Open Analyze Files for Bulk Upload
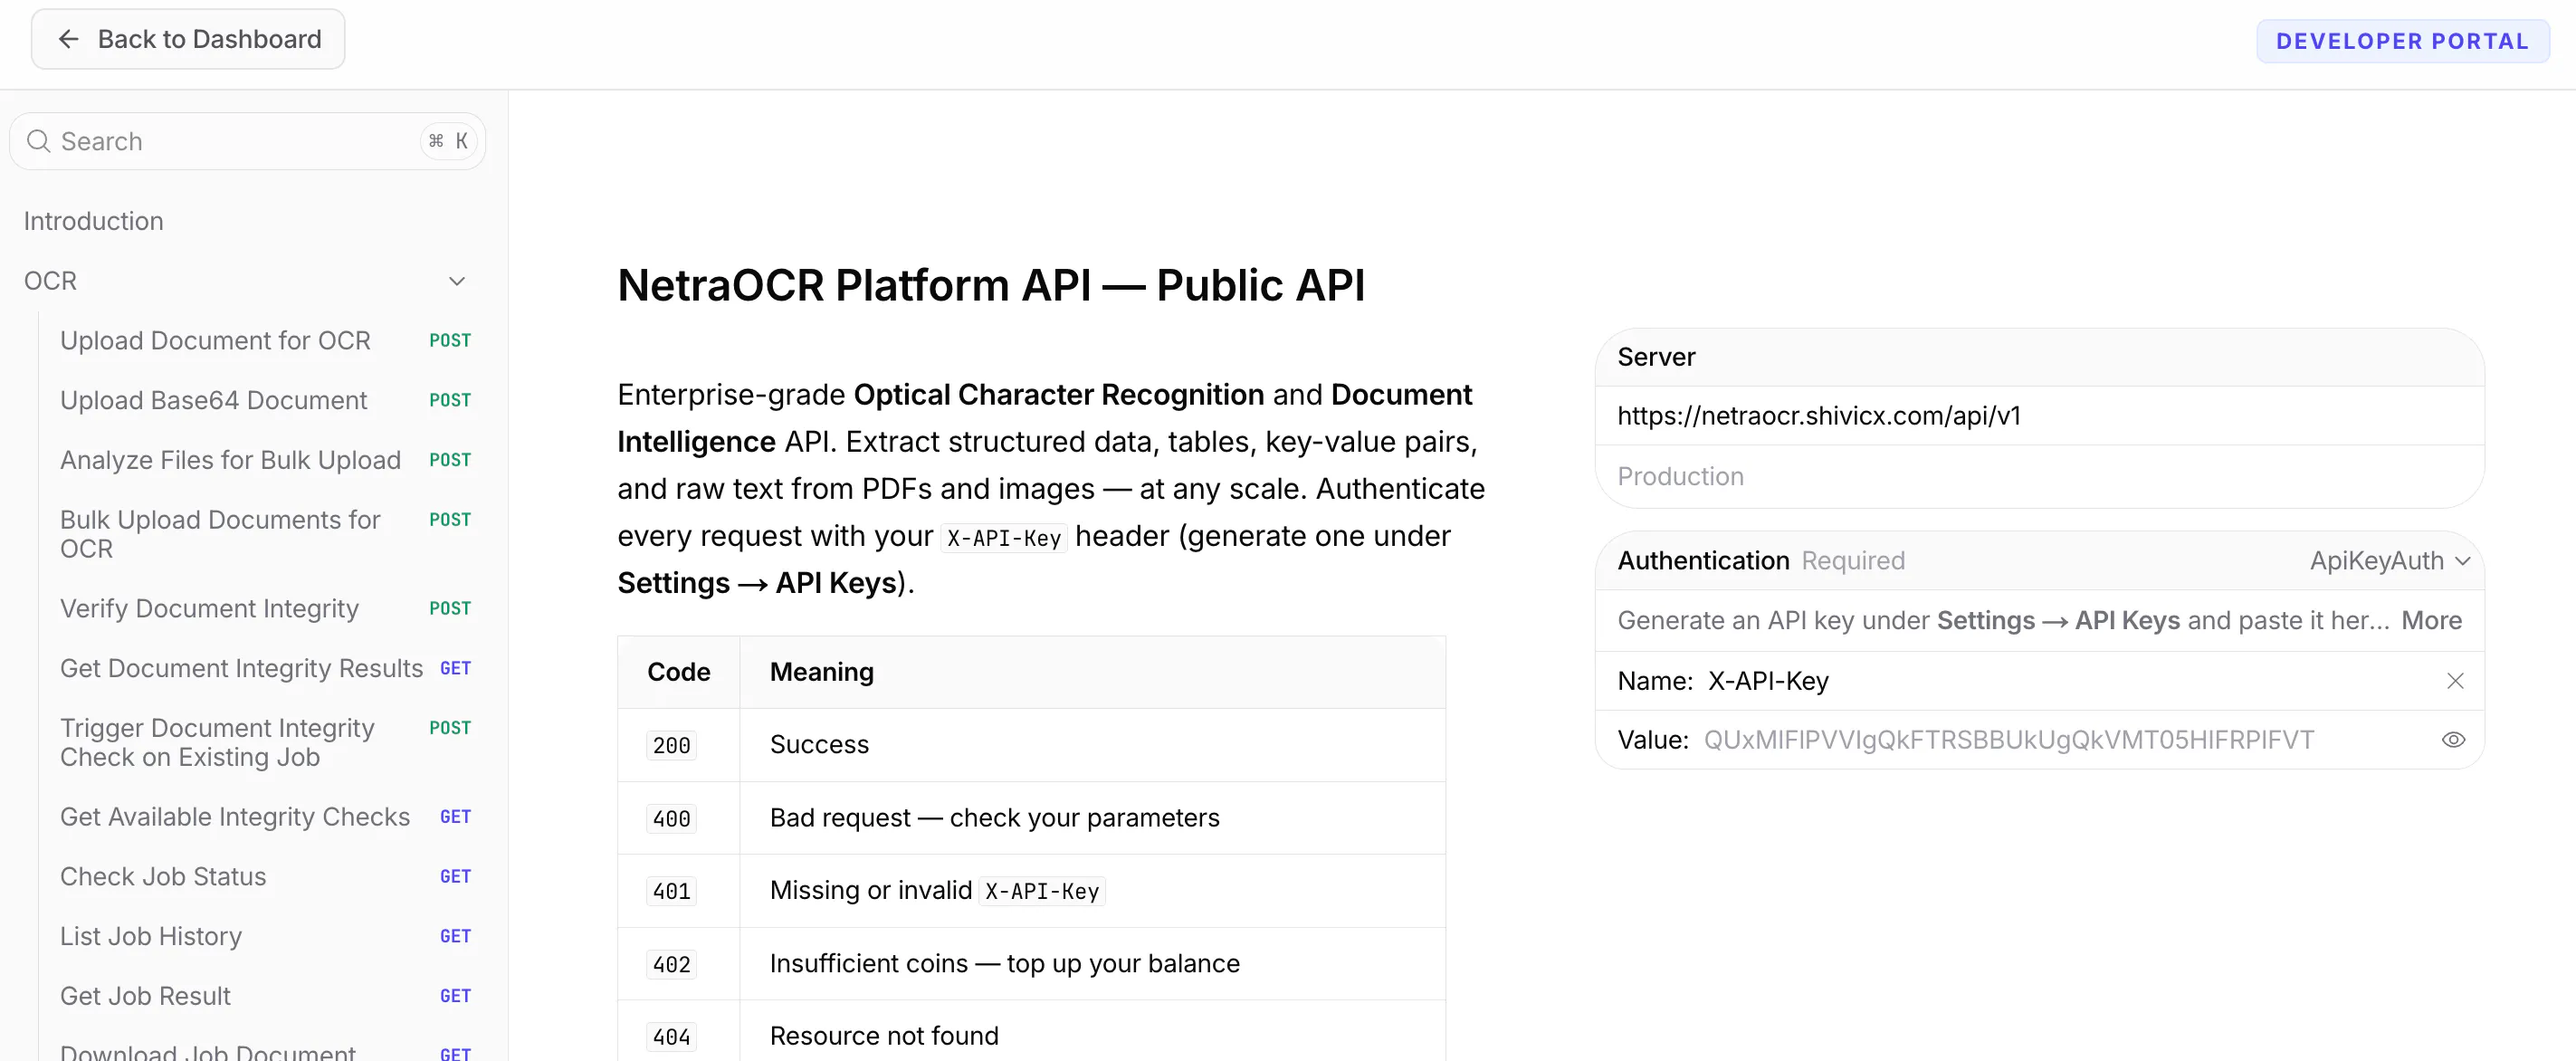 265,460
